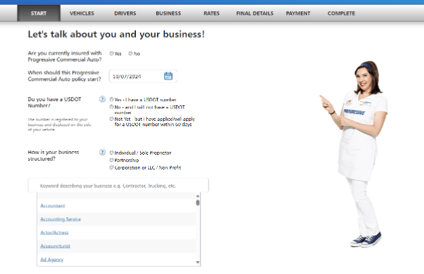
Task: Open the policy start date calendar icon
Action: (168, 76)
